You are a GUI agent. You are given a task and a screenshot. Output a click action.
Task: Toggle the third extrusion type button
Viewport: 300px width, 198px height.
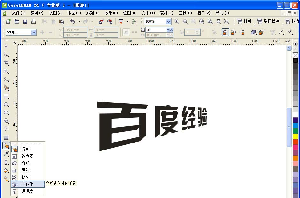[242, 32]
